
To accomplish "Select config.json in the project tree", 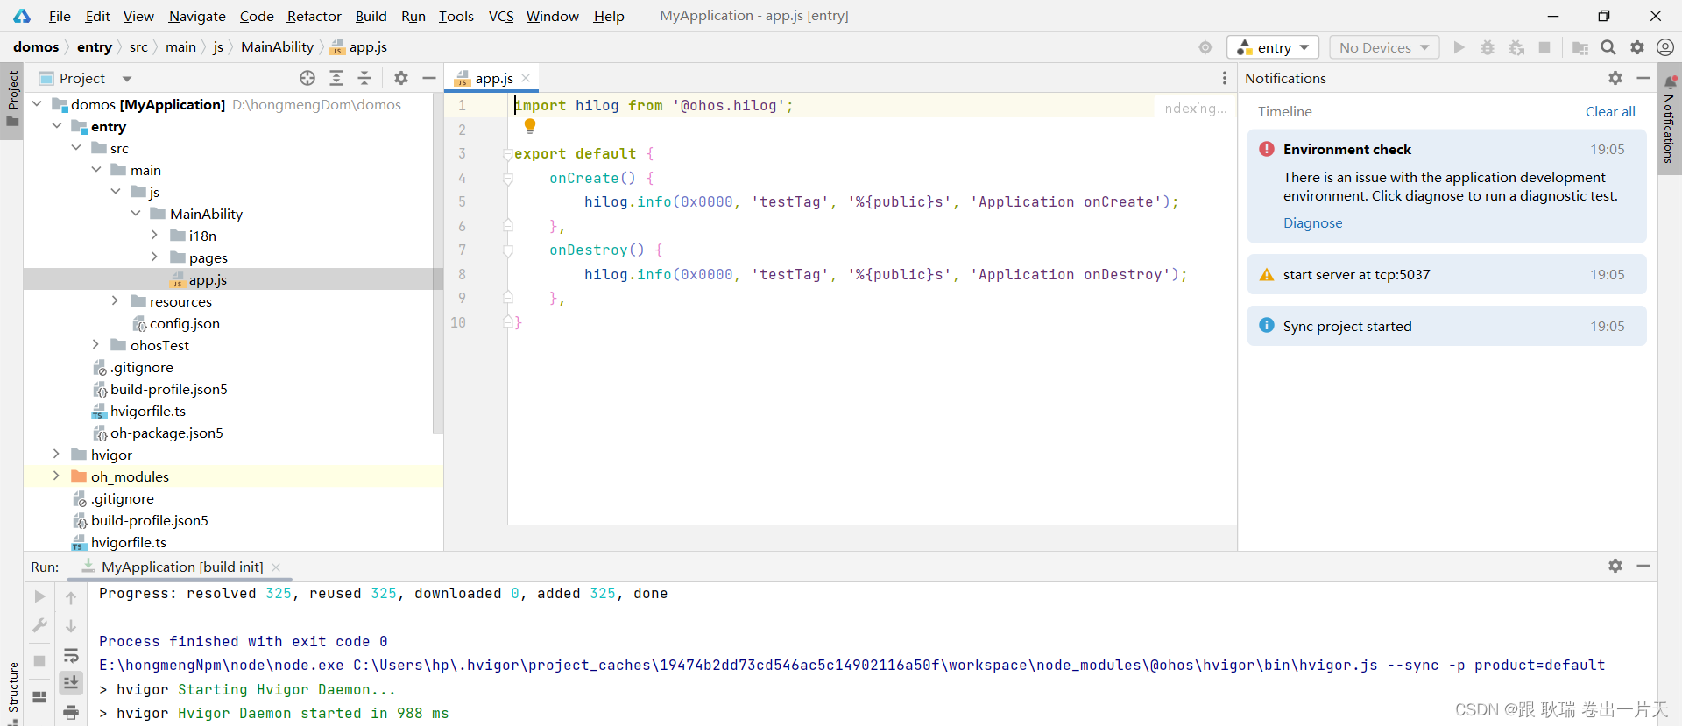I will [185, 323].
